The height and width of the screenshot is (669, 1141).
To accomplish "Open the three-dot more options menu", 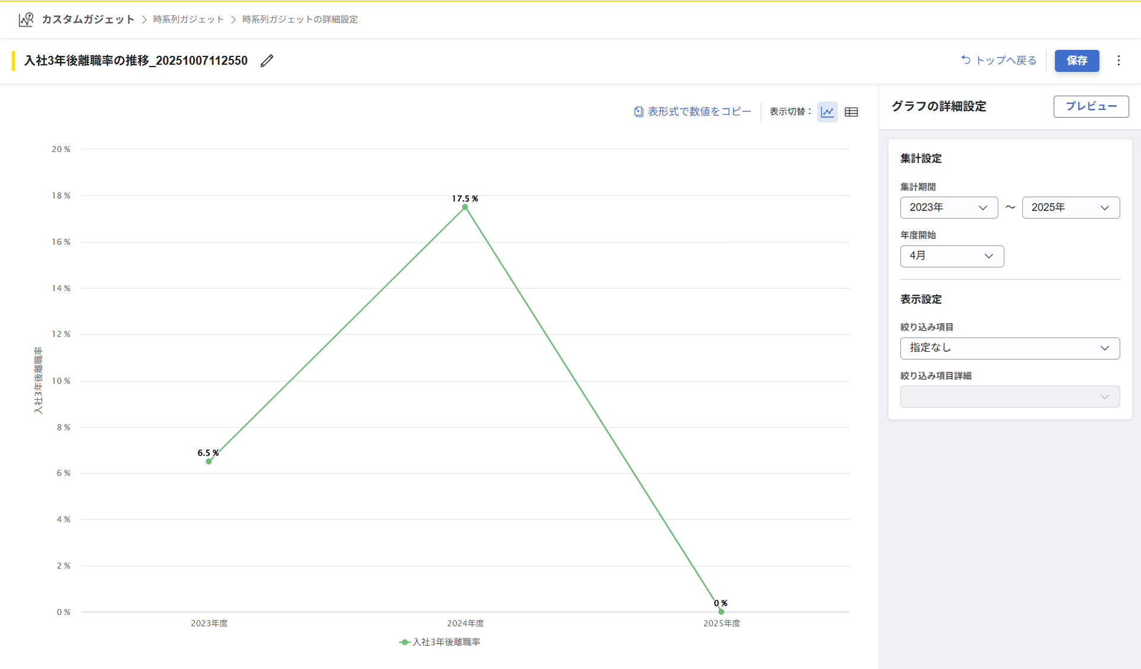I will (1118, 61).
